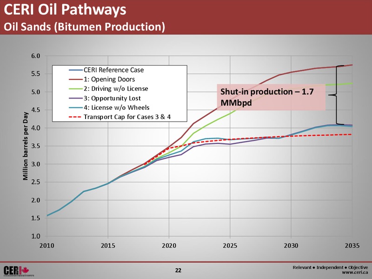The image size is (372, 279).
Task: Click the x-axis label 2020
Action: [x=169, y=246]
